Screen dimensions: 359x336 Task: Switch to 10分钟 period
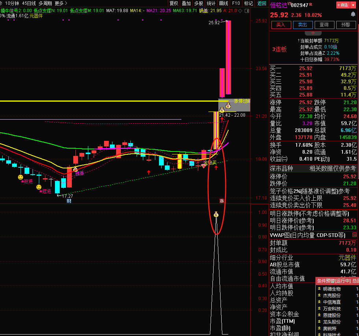point(12,3)
